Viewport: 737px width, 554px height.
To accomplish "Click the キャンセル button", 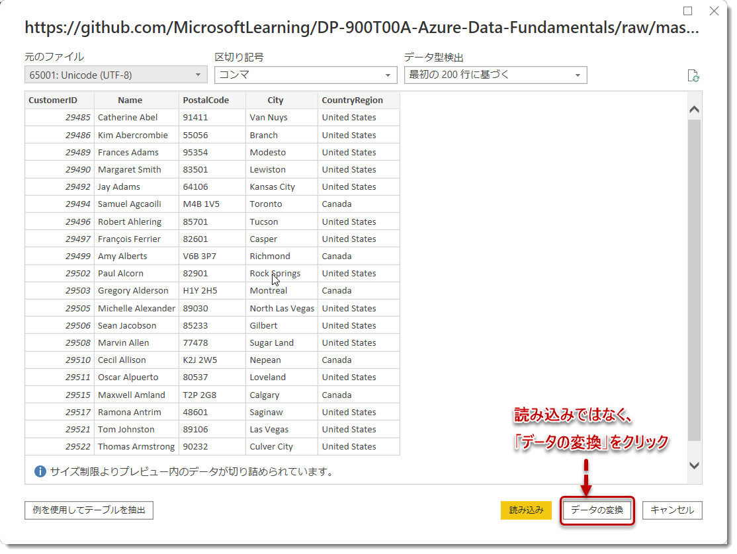I will pos(672,510).
